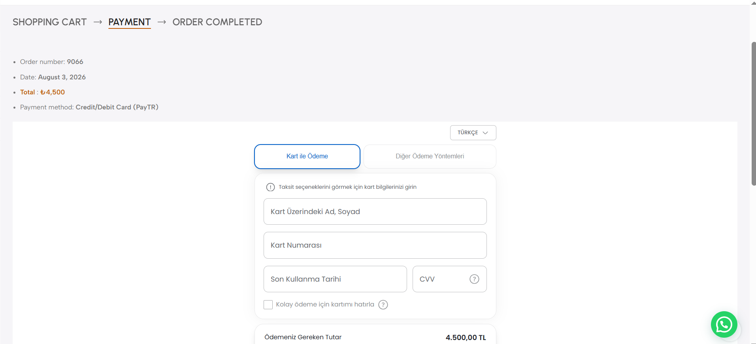756x344 pixels.
Task: Click the page vertical scrollbar thumb
Action: click(x=753, y=114)
